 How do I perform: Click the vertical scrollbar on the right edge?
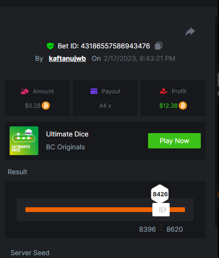[217, 122]
